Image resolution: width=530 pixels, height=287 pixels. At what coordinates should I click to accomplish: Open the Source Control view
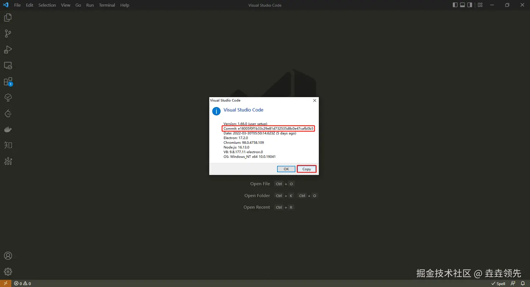click(8, 33)
